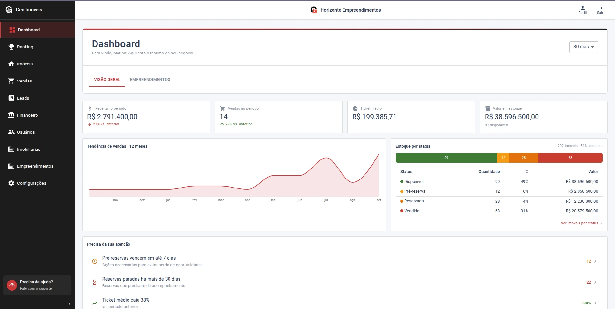Click the Receita no período card value
615x309 pixels.
pos(112,117)
